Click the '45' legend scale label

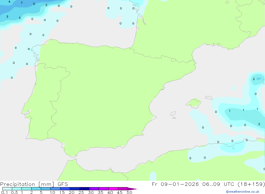pyautogui.click(x=120, y=192)
